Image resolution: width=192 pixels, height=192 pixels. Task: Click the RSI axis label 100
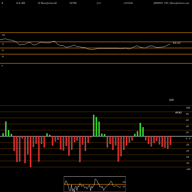3,35
